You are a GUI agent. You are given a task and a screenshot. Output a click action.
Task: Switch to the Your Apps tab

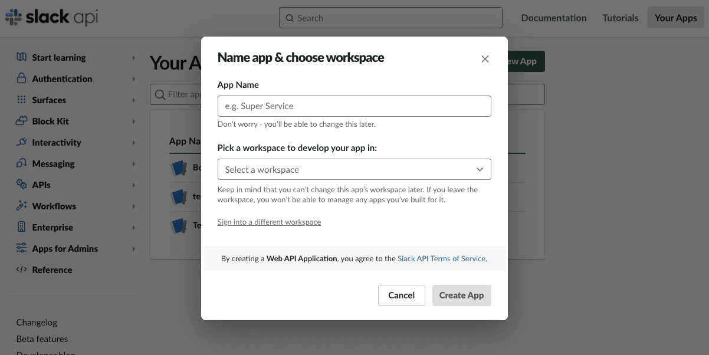(x=675, y=18)
